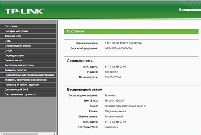Image resolution: width=201 pixels, height=135 pixels.
Task: Click wireless MAC address under Беспроводной режим
Action: coord(115,122)
